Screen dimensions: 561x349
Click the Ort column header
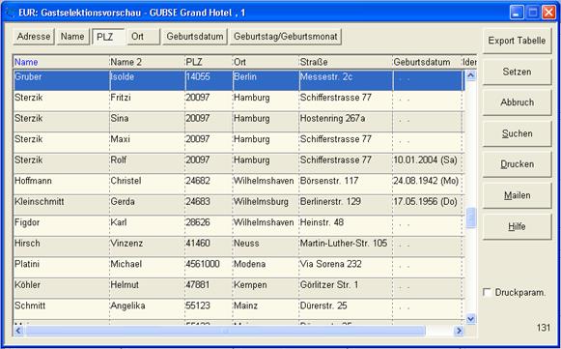pos(266,62)
